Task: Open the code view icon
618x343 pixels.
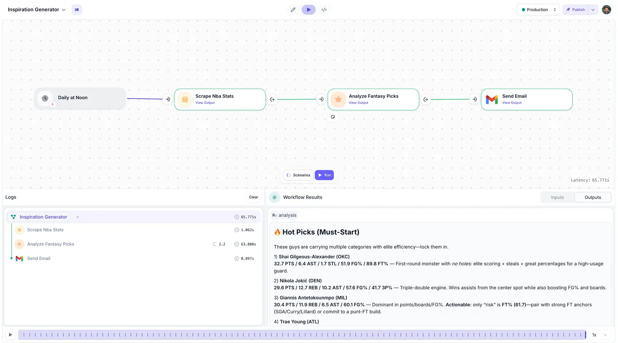Action: pos(324,10)
